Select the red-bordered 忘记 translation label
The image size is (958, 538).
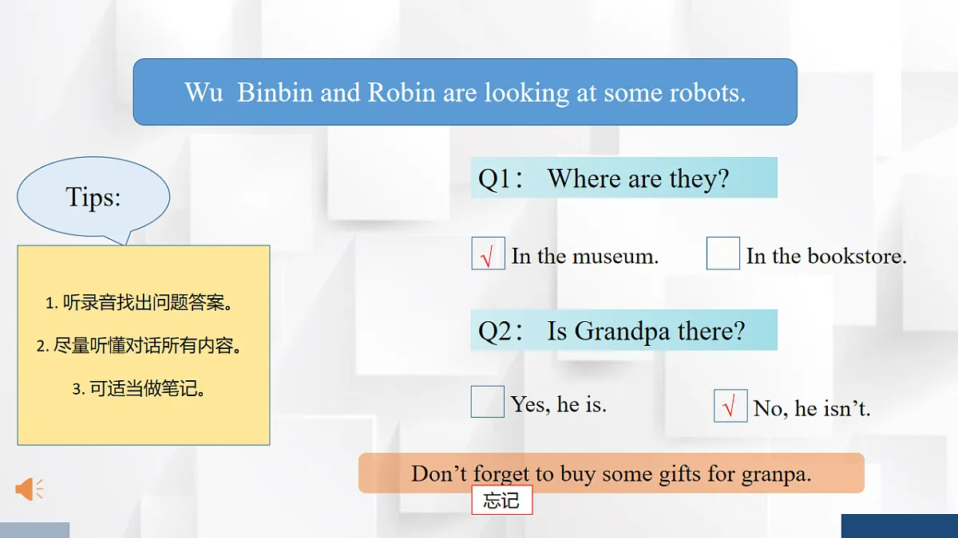[501, 501]
